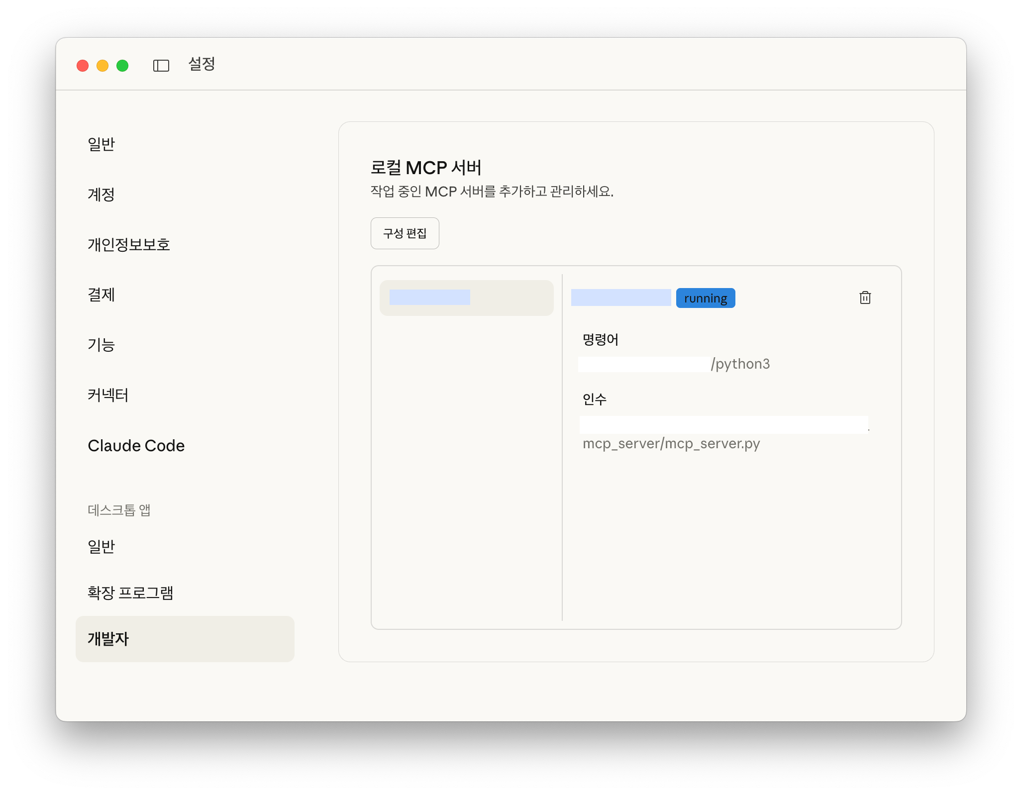Screen dimensions: 1022x795
Task: Open 일반 under 데스크톱 앱
Action: (102, 547)
